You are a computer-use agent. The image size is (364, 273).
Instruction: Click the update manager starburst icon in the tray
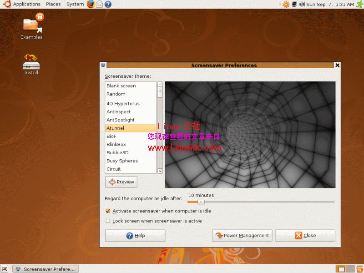(286, 4)
